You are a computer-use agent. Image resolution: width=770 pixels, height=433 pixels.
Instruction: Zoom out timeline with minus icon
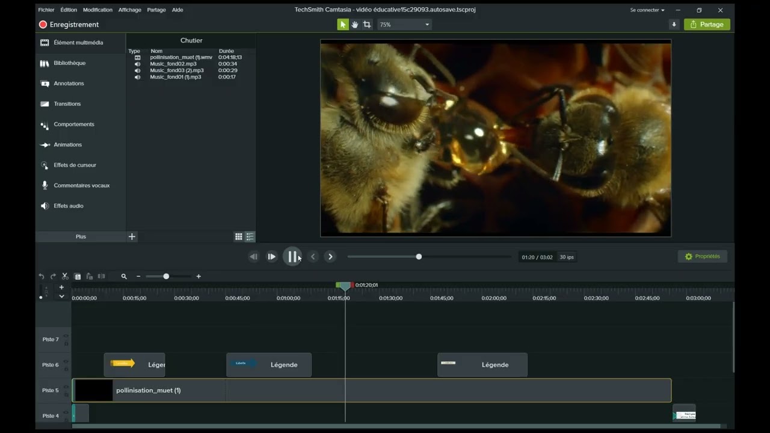[x=138, y=277]
